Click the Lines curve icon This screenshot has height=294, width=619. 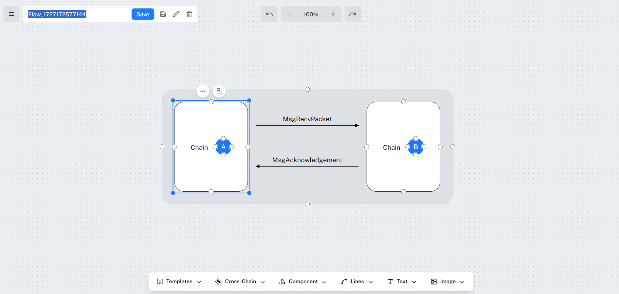tap(344, 282)
